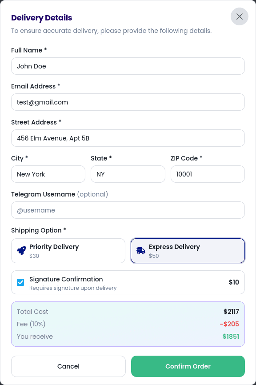Click the Street Address input field
This screenshot has height=385, width=256.
[128, 138]
